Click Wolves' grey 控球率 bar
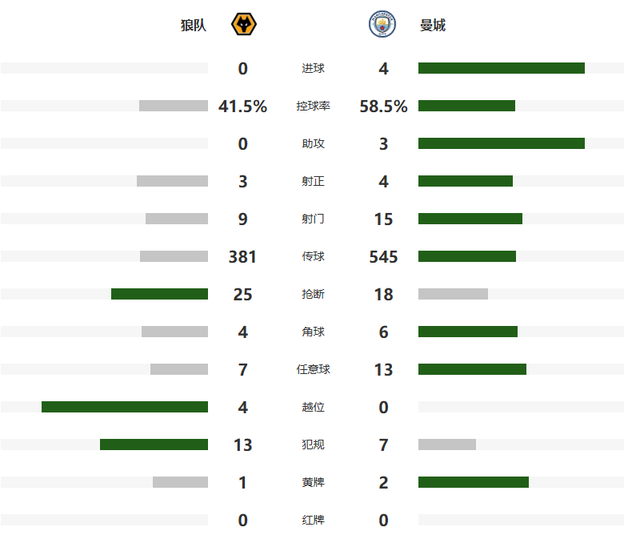This screenshot has width=624, height=535. pyautogui.click(x=173, y=106)
